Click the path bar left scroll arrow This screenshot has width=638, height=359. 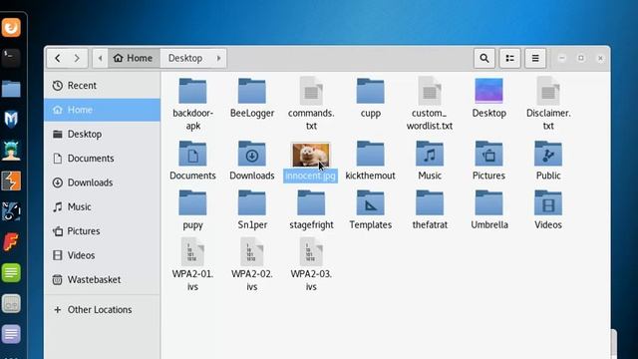tap(100, 58)
